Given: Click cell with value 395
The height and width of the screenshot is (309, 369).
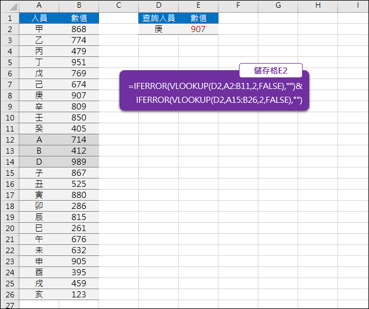Looking at the screenshot, I should [x=79, y=273].
